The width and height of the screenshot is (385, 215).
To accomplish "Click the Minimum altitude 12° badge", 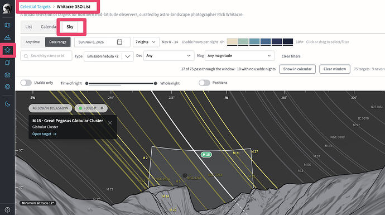I will [38, 203].
